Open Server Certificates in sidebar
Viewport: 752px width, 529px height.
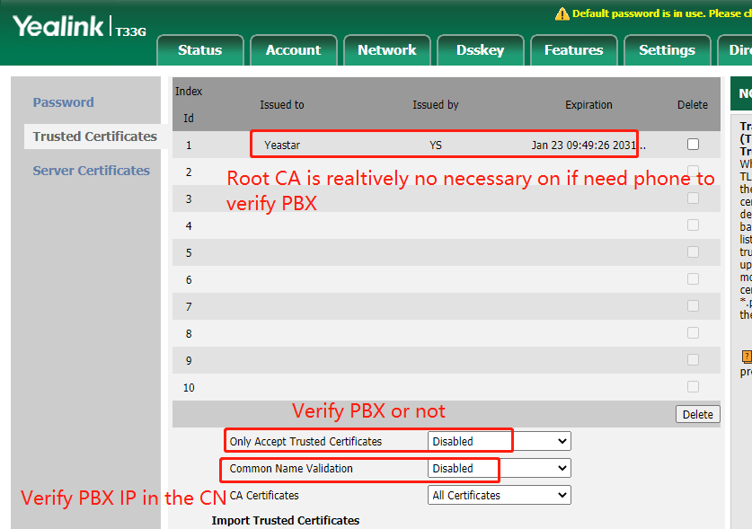(x=91, y=171)
